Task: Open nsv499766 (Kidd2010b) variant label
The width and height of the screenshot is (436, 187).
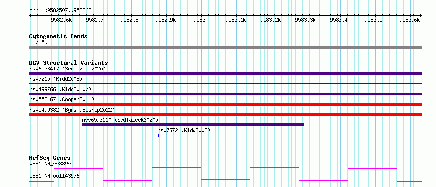Action: click(60, 89)
